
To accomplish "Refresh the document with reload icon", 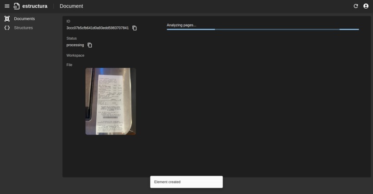I will 355,6.
